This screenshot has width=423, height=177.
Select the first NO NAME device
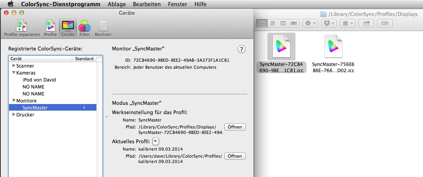[x=33, y=87]
